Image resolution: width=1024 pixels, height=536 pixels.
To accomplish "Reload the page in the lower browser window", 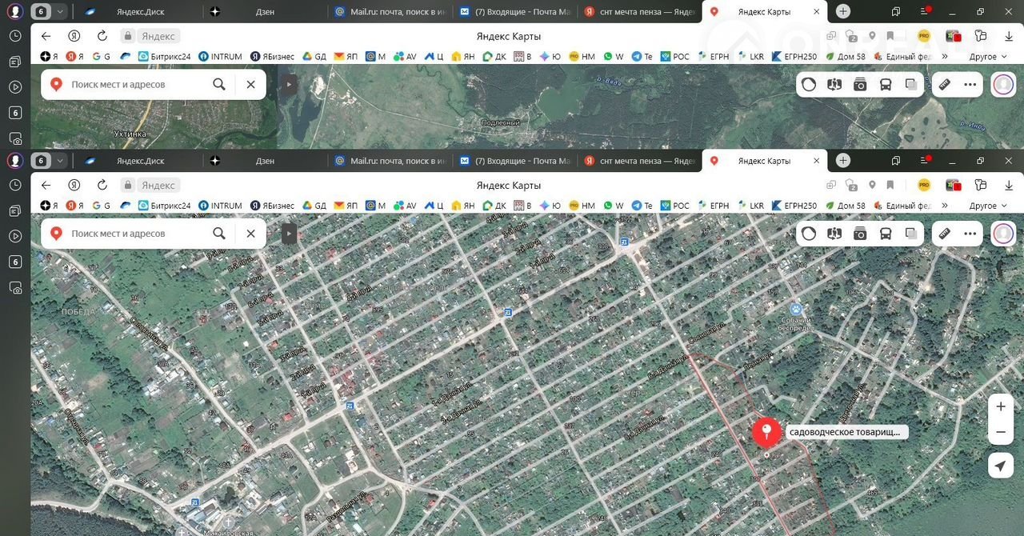I will (102, 185).
